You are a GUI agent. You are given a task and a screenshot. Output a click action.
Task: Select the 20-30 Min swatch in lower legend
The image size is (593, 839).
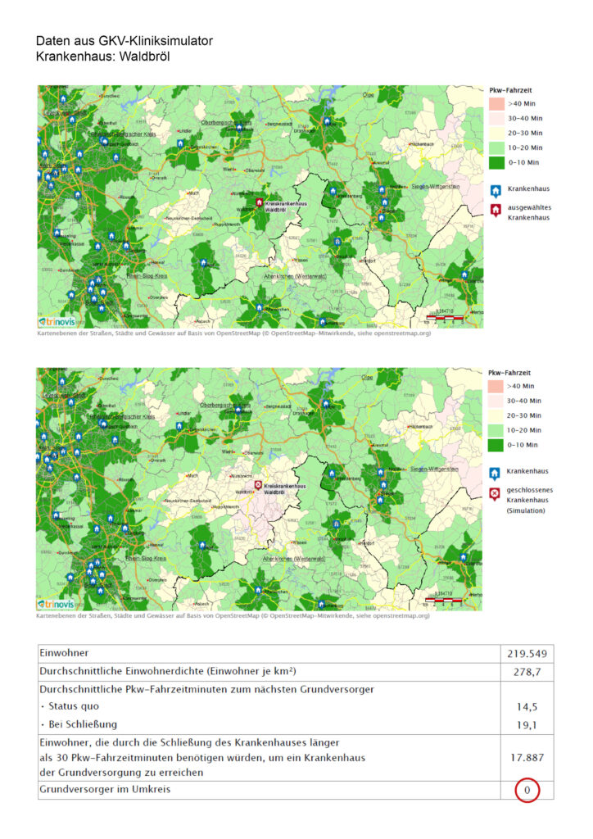pyautogui.click(x=496, y=415)
